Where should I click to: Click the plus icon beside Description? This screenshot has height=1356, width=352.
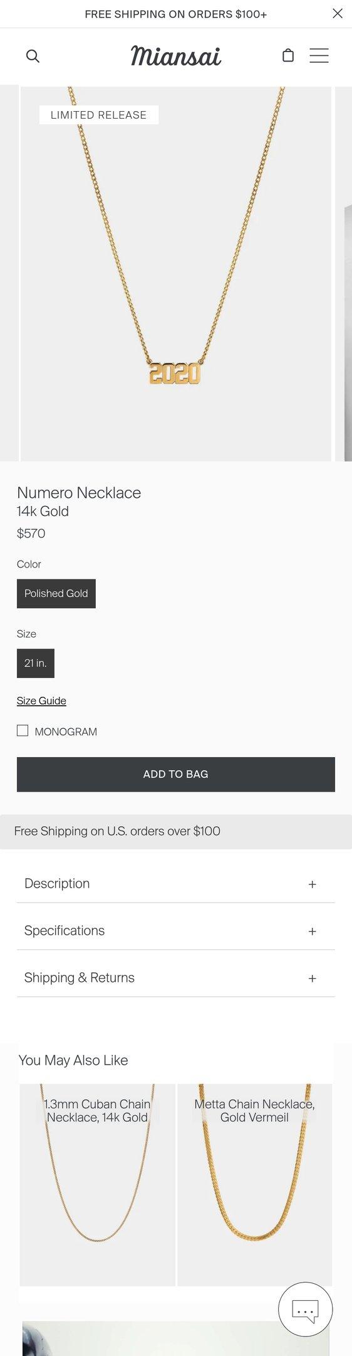point(312,884)
